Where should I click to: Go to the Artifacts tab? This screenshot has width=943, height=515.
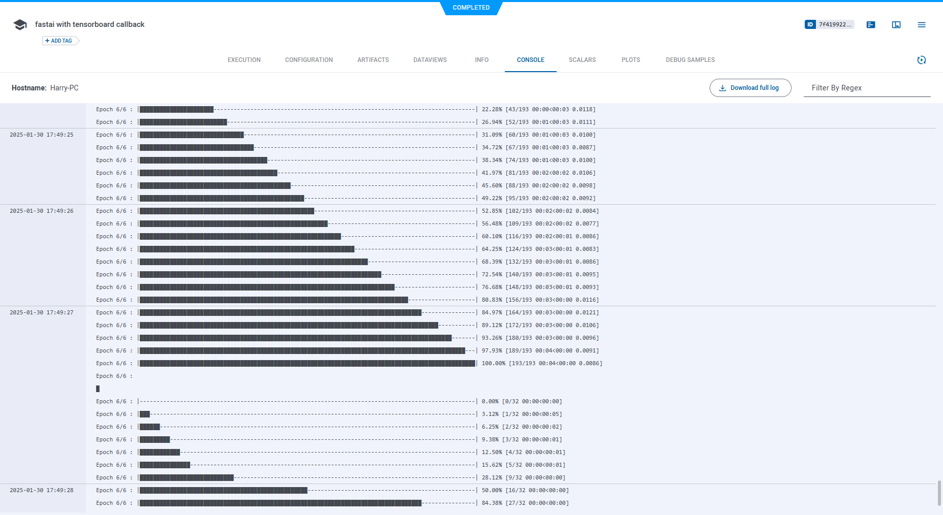(x=373, y=60)
